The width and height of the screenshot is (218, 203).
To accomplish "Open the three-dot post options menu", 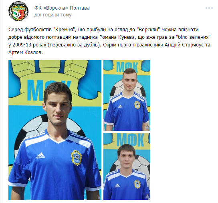I will (x=209, y=8).
